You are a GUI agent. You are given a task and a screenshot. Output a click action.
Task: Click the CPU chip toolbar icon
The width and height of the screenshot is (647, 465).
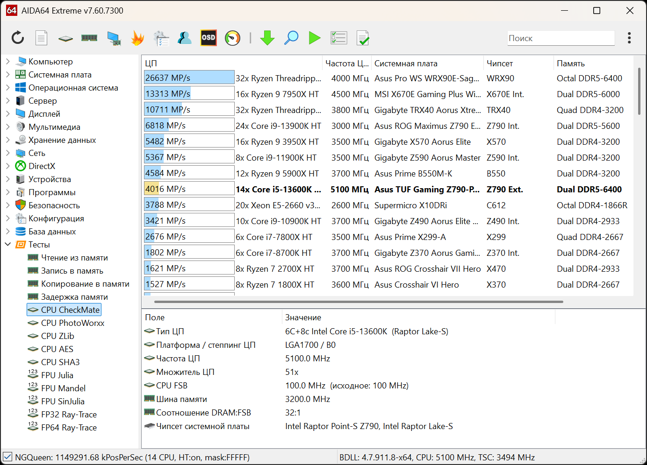coord(65,38)
